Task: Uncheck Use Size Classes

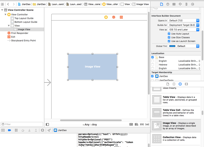Action: pyautogui.click(x=169, y=37)
